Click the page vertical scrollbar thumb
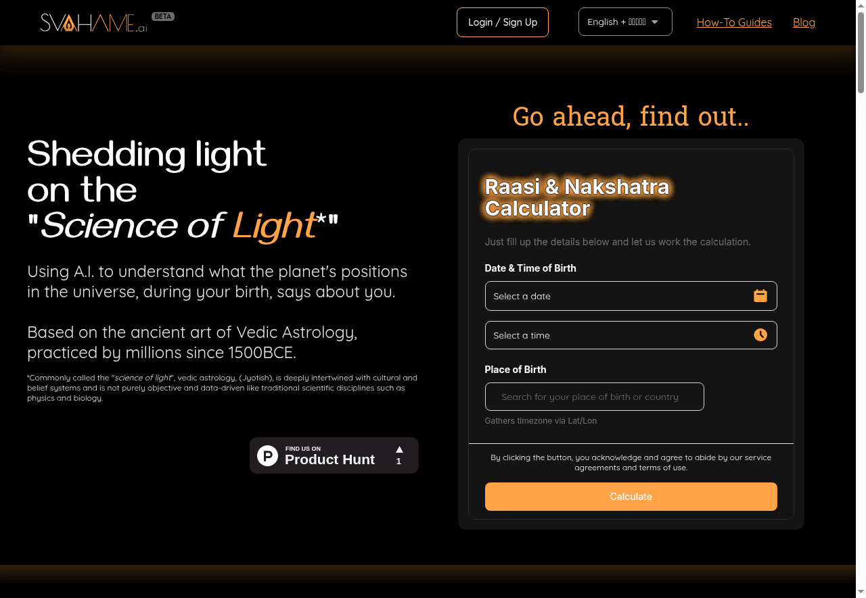 point(861,51)
